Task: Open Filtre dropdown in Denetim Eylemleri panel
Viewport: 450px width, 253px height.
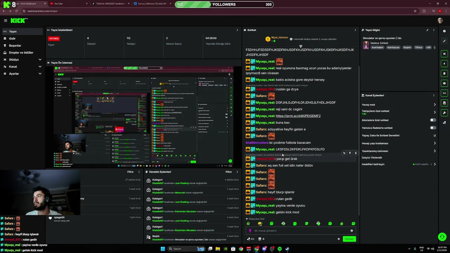Action: tap(229, 172)
